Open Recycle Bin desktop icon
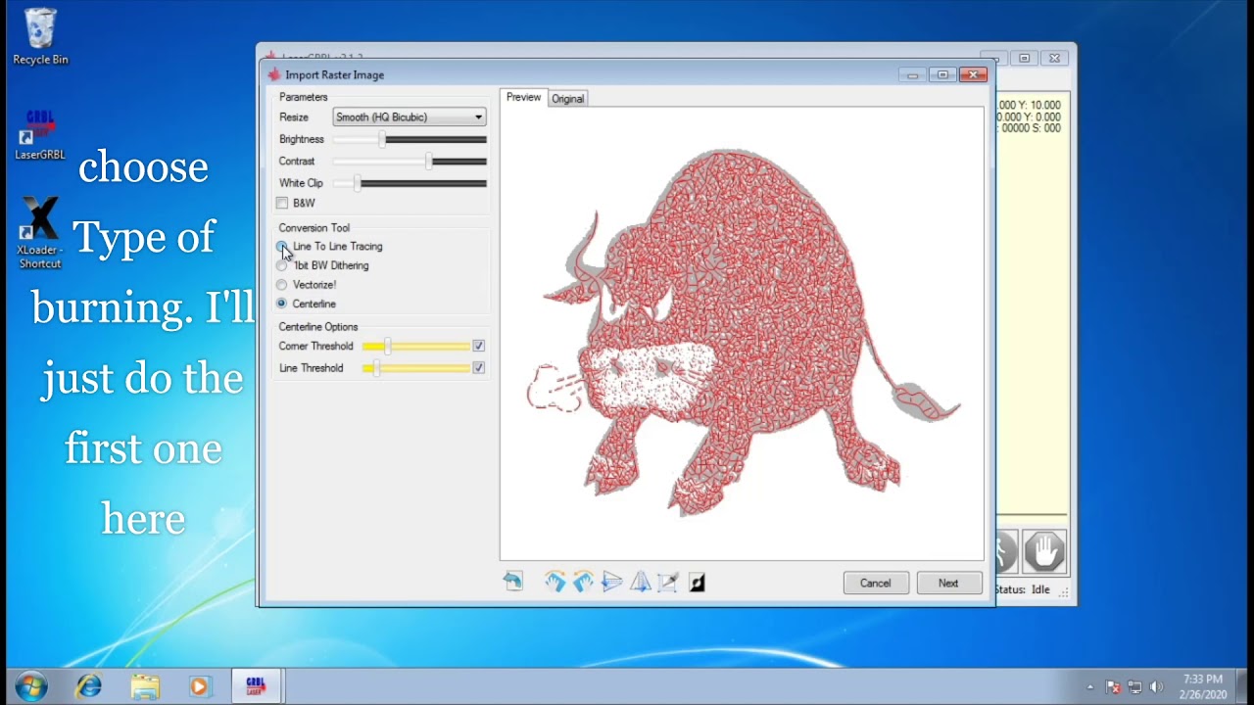Image resolution: width=1254 pixels, height=705 pixels. [x=40, y=36]
